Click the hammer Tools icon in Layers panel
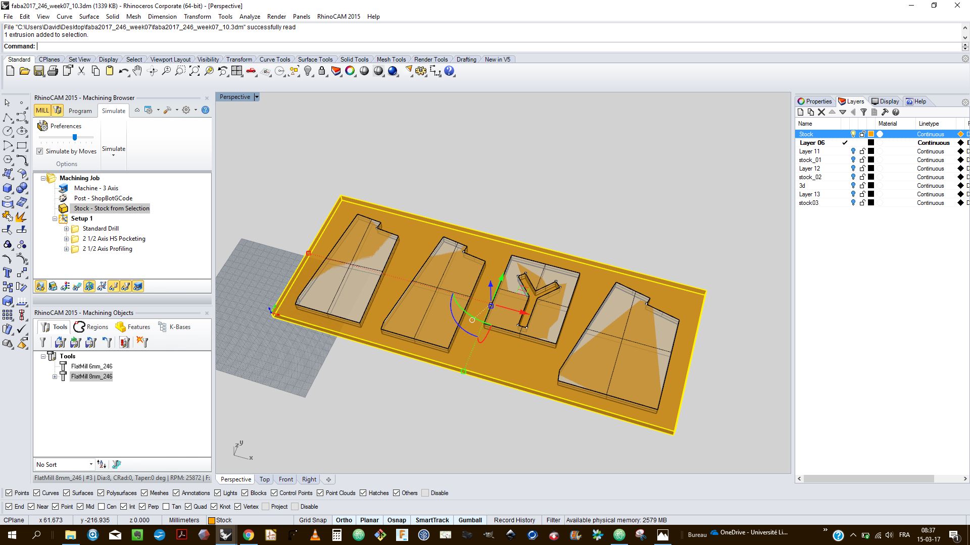 tap(885, 112)
